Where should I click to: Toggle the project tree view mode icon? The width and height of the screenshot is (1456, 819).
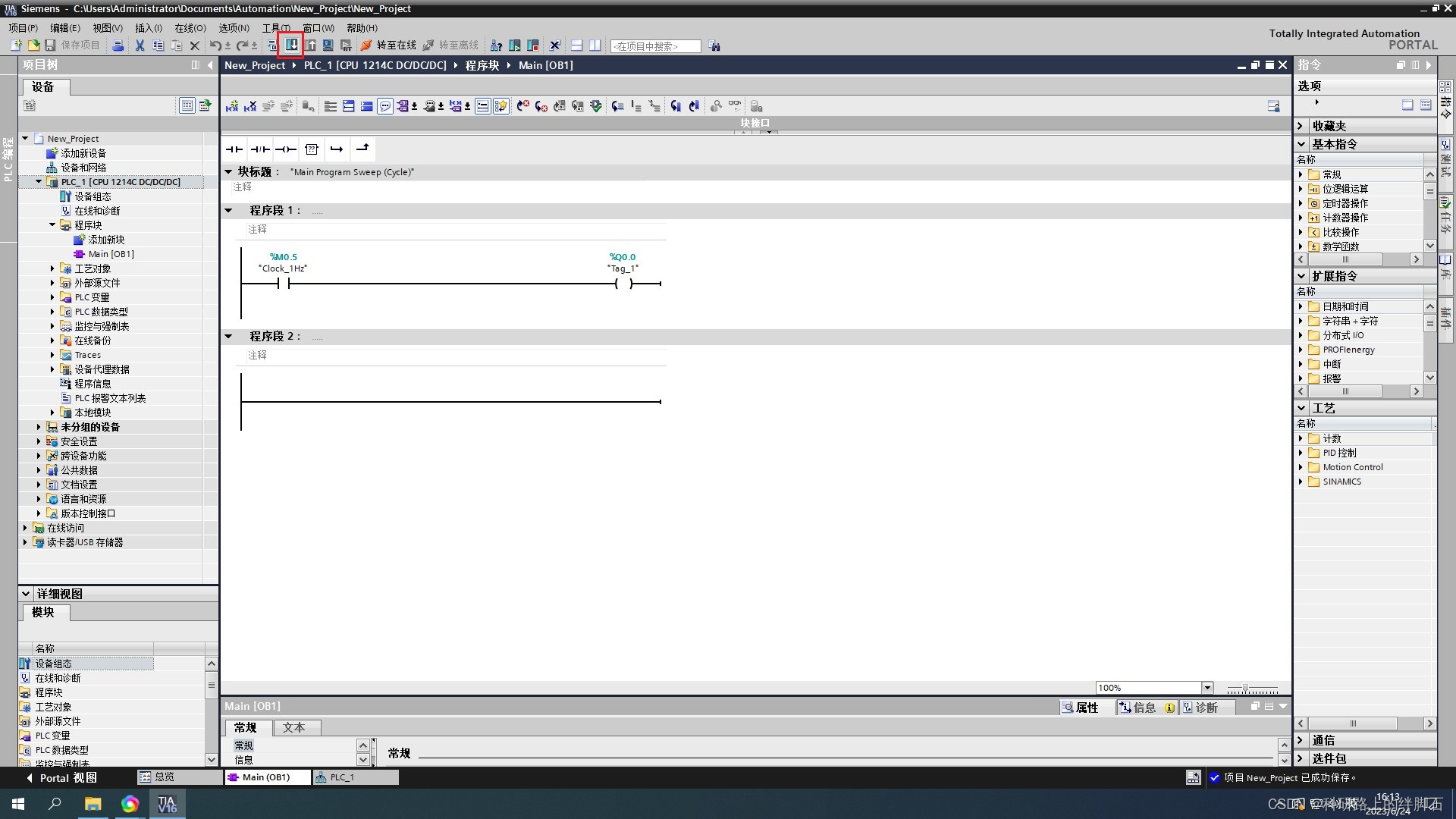click(187, 105)
